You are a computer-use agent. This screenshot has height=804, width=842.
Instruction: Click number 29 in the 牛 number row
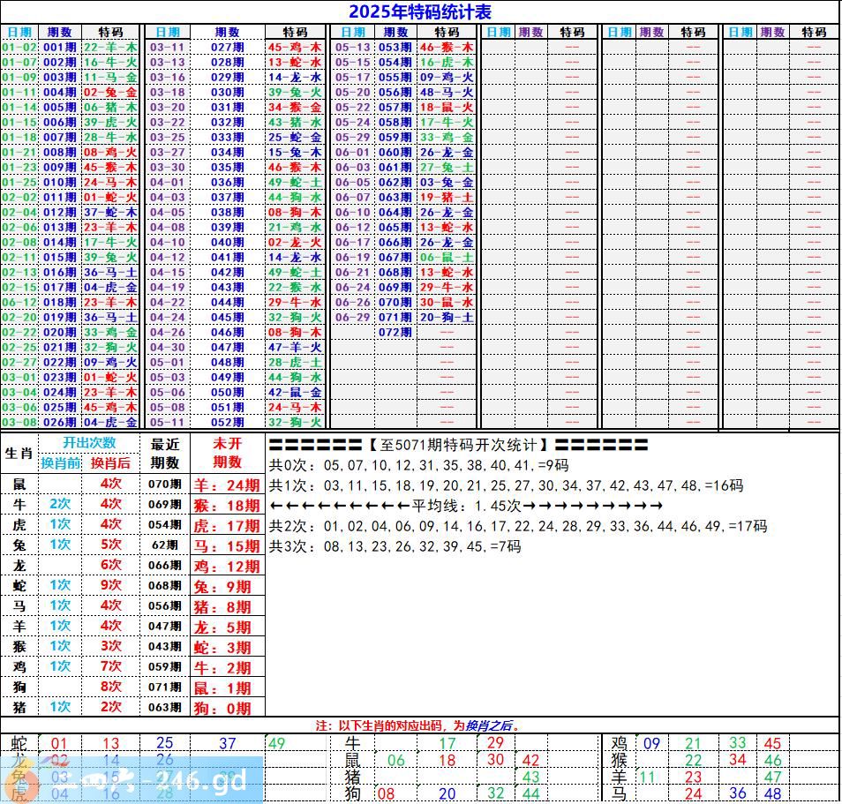pos(495,743)
